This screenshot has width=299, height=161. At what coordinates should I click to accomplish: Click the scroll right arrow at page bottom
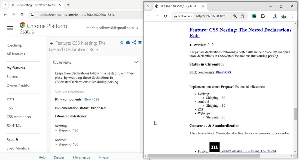click(x=291, y=156)
